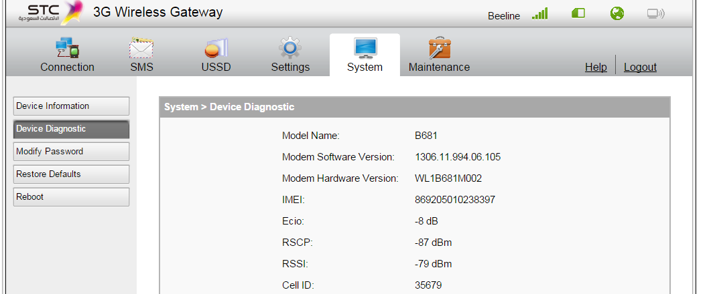Click the green signal strength bars
This screenshot has height=294, width=715.
click(x=539, y=14)
